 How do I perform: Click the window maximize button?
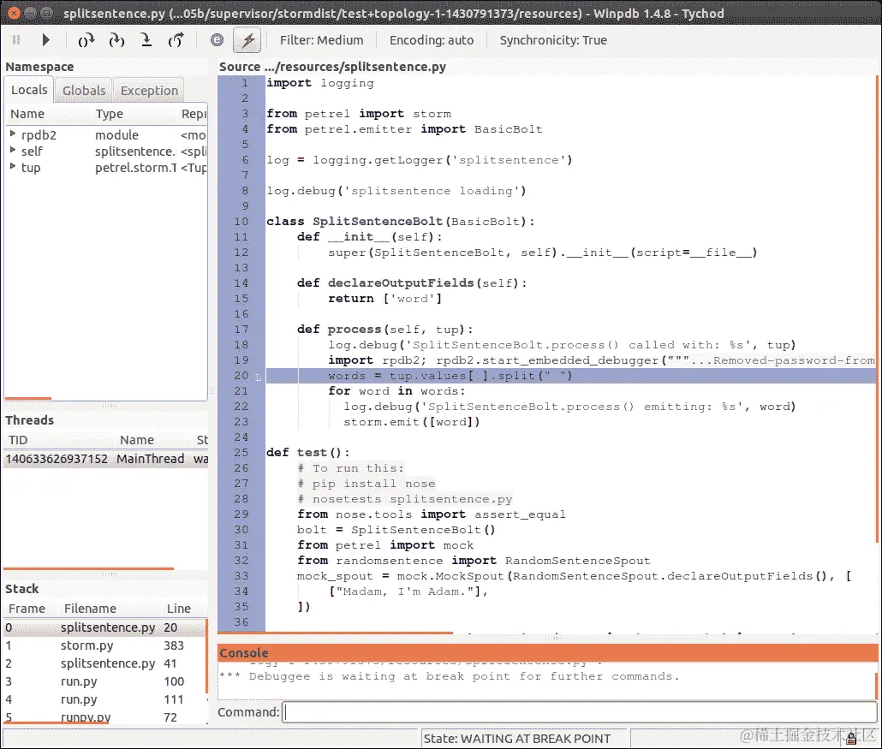pyautogui.click(x=47, y=12)
